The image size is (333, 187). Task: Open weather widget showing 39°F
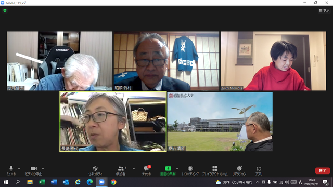[x=234, y=182]
